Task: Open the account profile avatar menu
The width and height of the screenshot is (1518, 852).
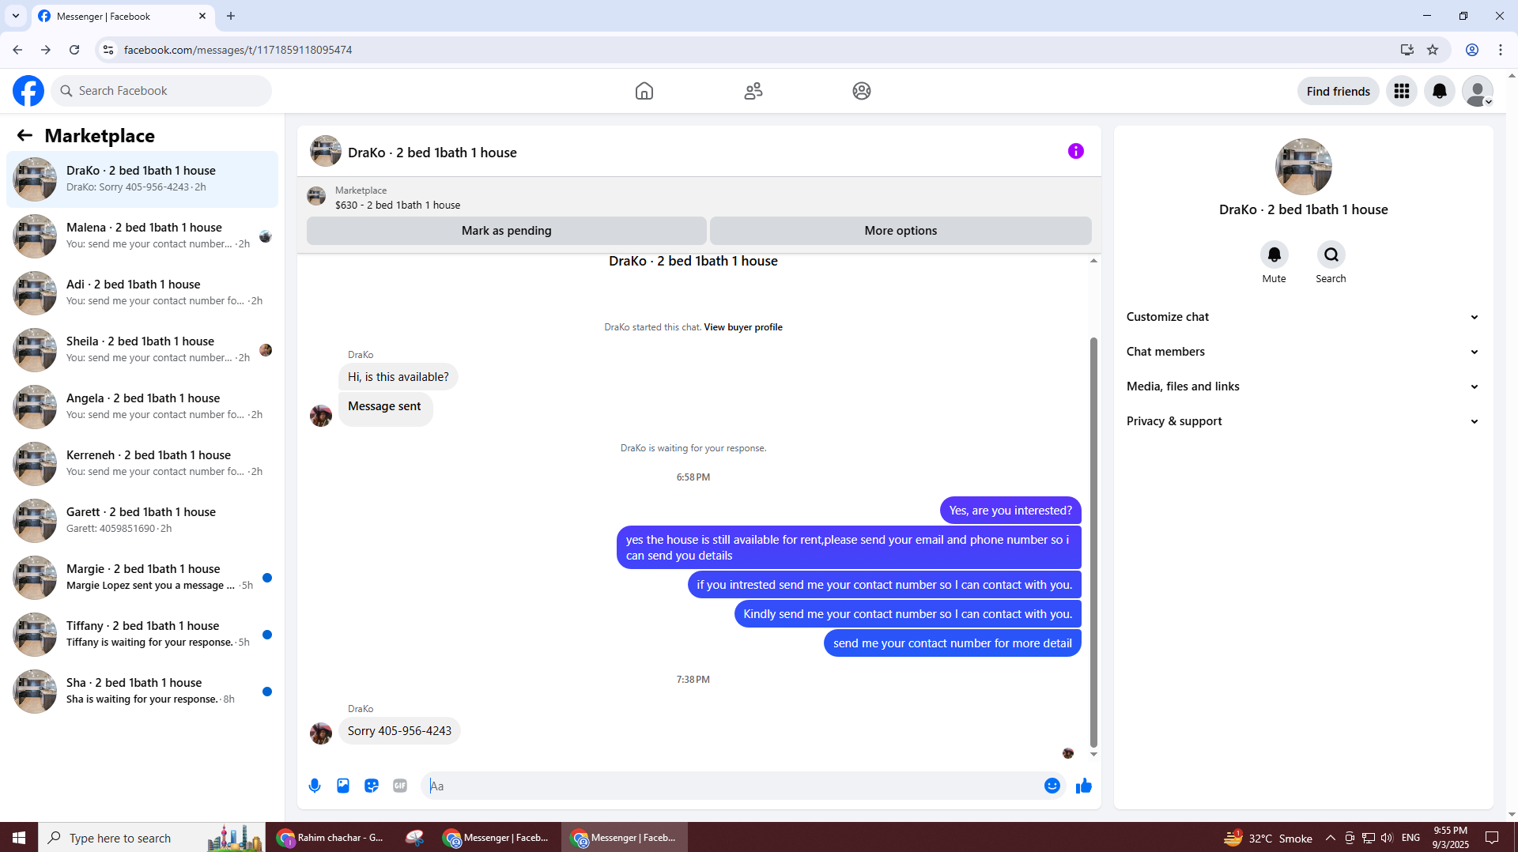Action: pyautogui.click(x=1478, y=91)
